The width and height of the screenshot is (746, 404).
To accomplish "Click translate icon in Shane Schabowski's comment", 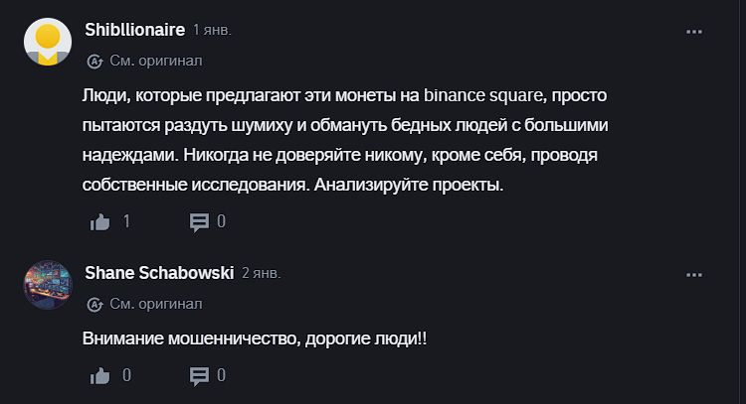I will pyautogui.click(x=95, y=303).
